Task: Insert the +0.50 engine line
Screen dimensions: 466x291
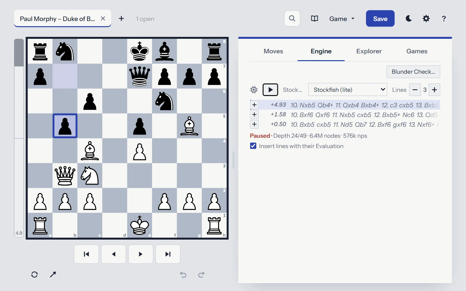Action: pos(254,124)
